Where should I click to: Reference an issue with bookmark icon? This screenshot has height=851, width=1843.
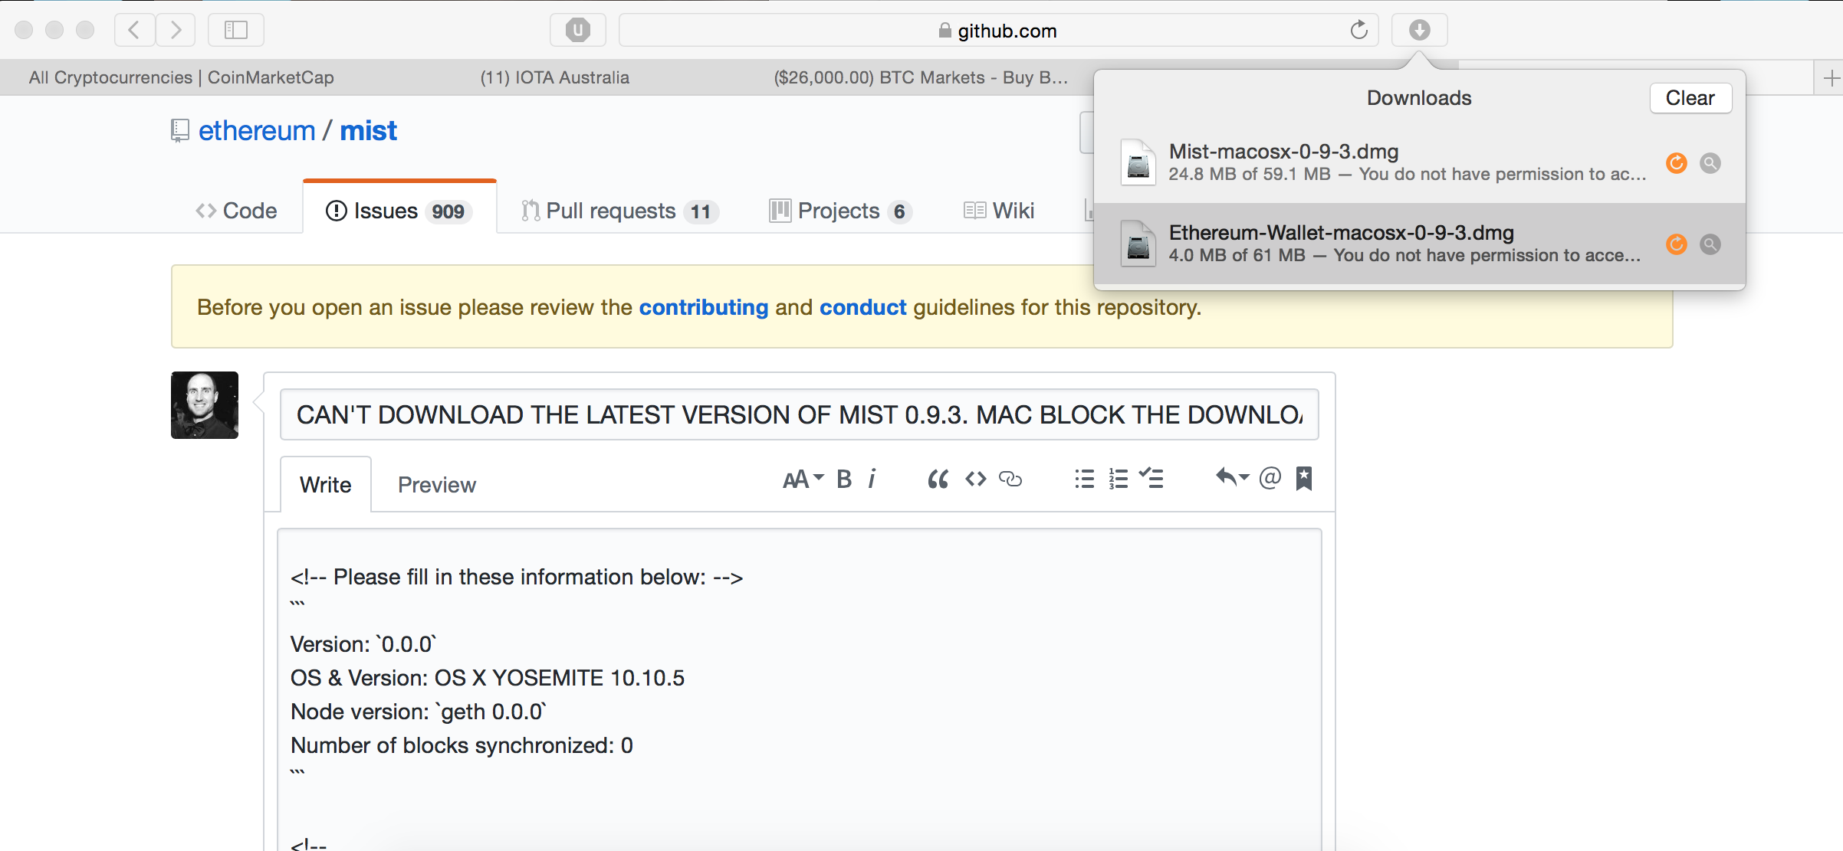pos(1304,478)
